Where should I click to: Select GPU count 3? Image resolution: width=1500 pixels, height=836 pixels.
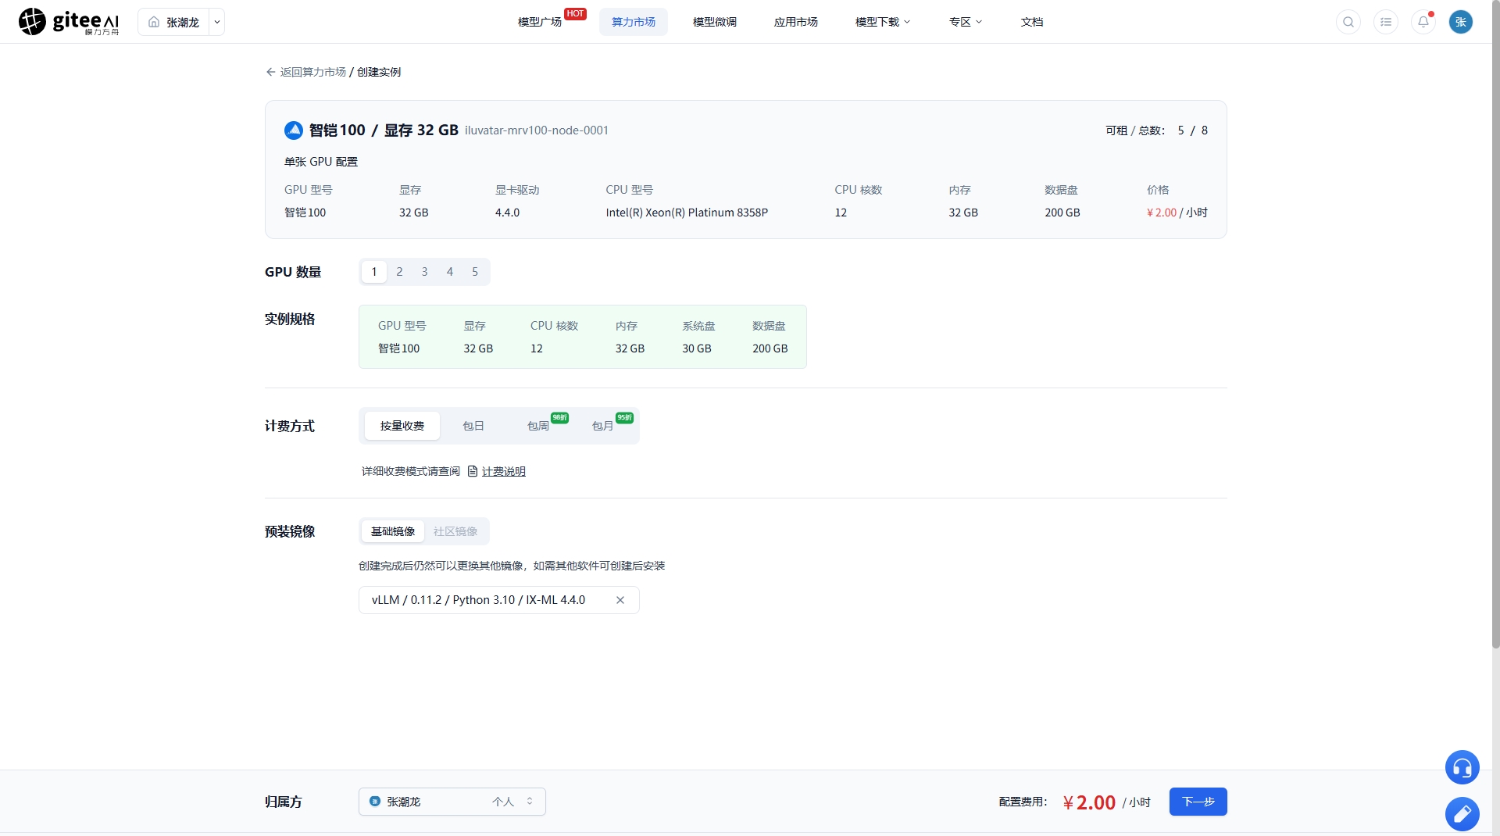click(x=424, y=272)
